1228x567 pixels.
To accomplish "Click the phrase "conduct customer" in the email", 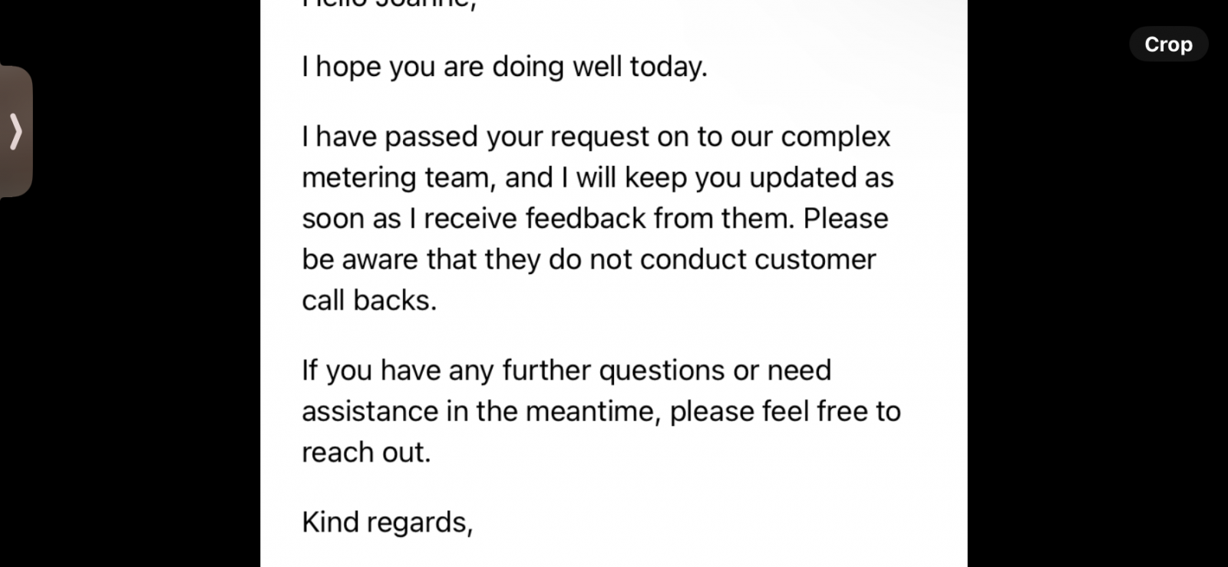I will tap(758, 259).
